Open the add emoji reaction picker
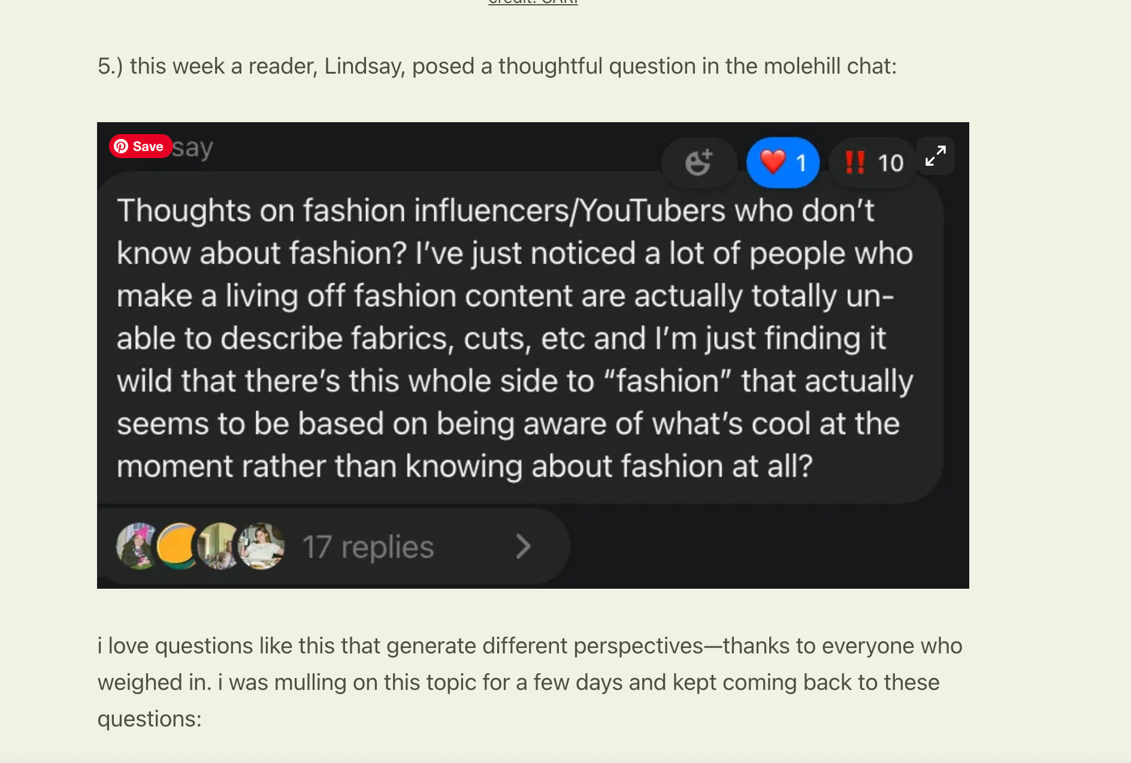 click(x=698, y=163)
